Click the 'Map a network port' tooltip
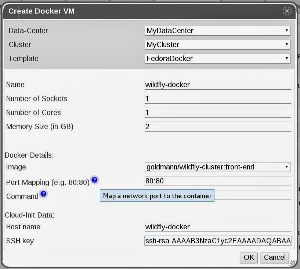 [157, 196]
